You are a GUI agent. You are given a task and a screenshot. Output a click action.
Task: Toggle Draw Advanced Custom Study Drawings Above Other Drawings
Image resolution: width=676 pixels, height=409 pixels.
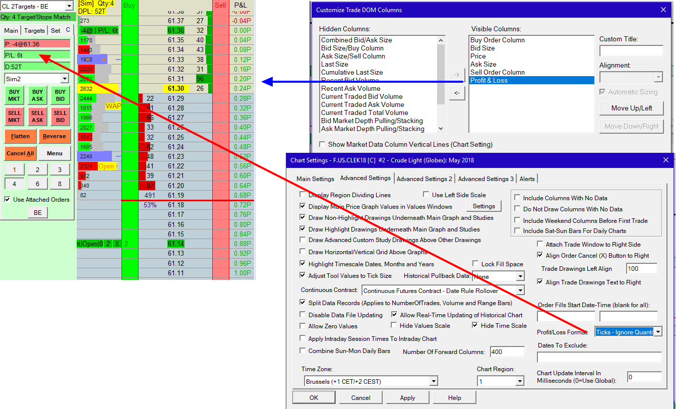click(x=302, y=240)
